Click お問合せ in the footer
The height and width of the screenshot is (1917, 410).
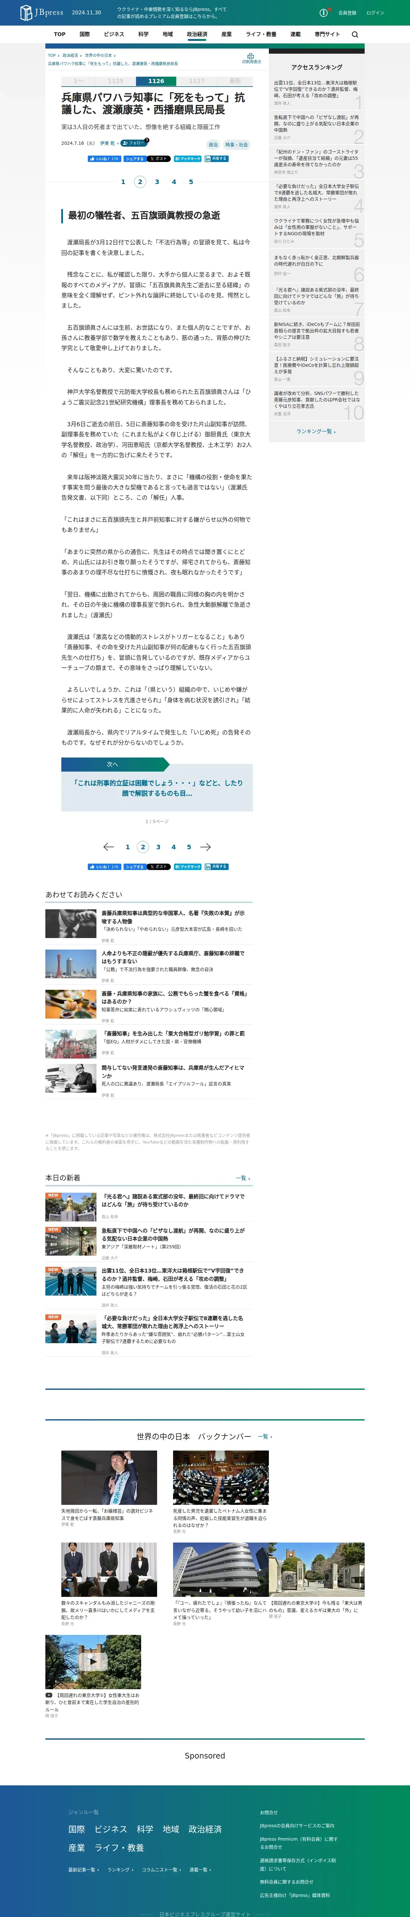(269, 1812)
